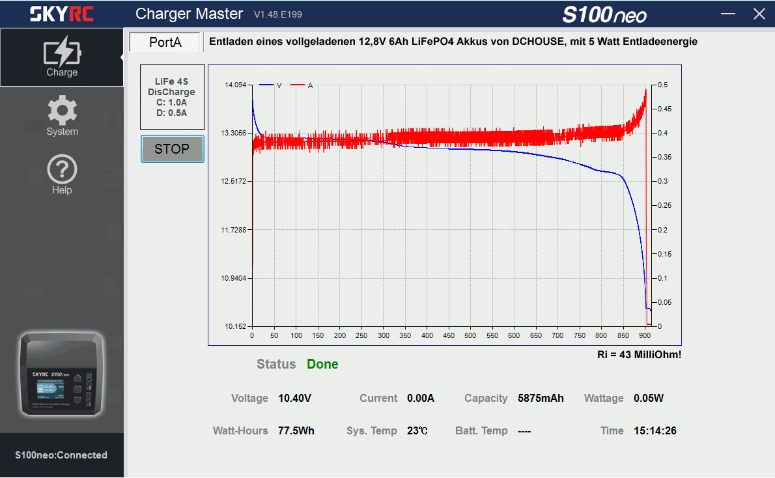Click the red A current legend entry
775x478 pixels.
pos(302,85)
